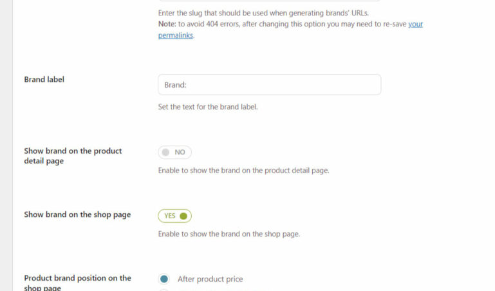Image resolution: width=495 pixels, height=291 pixels.
Task: Click the green knob of the YES toggle
Action: (x=183, y=216)
